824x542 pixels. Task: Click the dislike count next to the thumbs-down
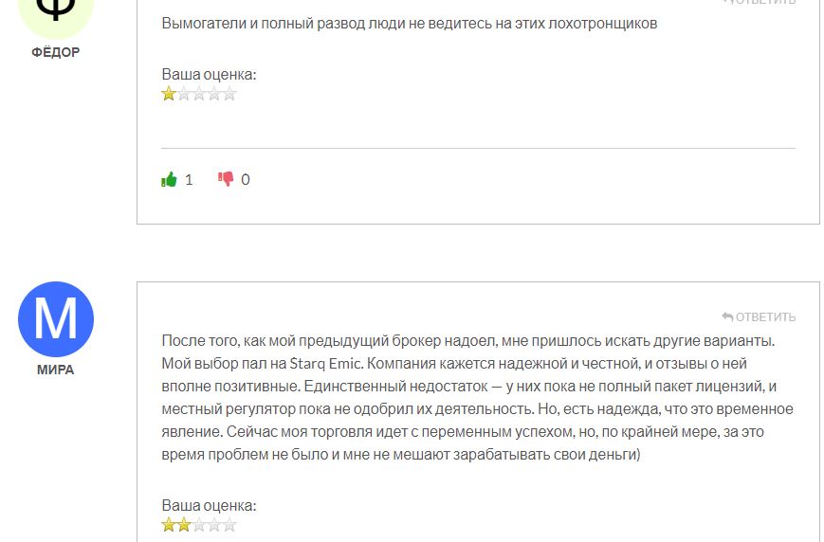246,180
